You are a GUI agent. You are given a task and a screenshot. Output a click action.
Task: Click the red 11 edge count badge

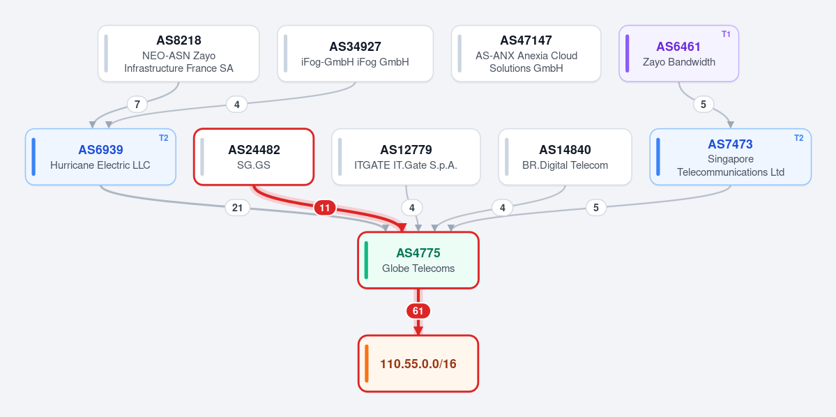[x=325, y=207]
